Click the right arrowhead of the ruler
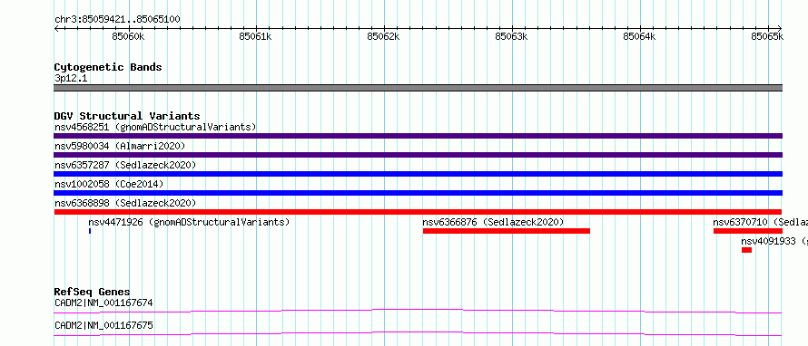The image size is (808, 346). (x=780, y=28)
